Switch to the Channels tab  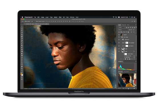(124, 25)
